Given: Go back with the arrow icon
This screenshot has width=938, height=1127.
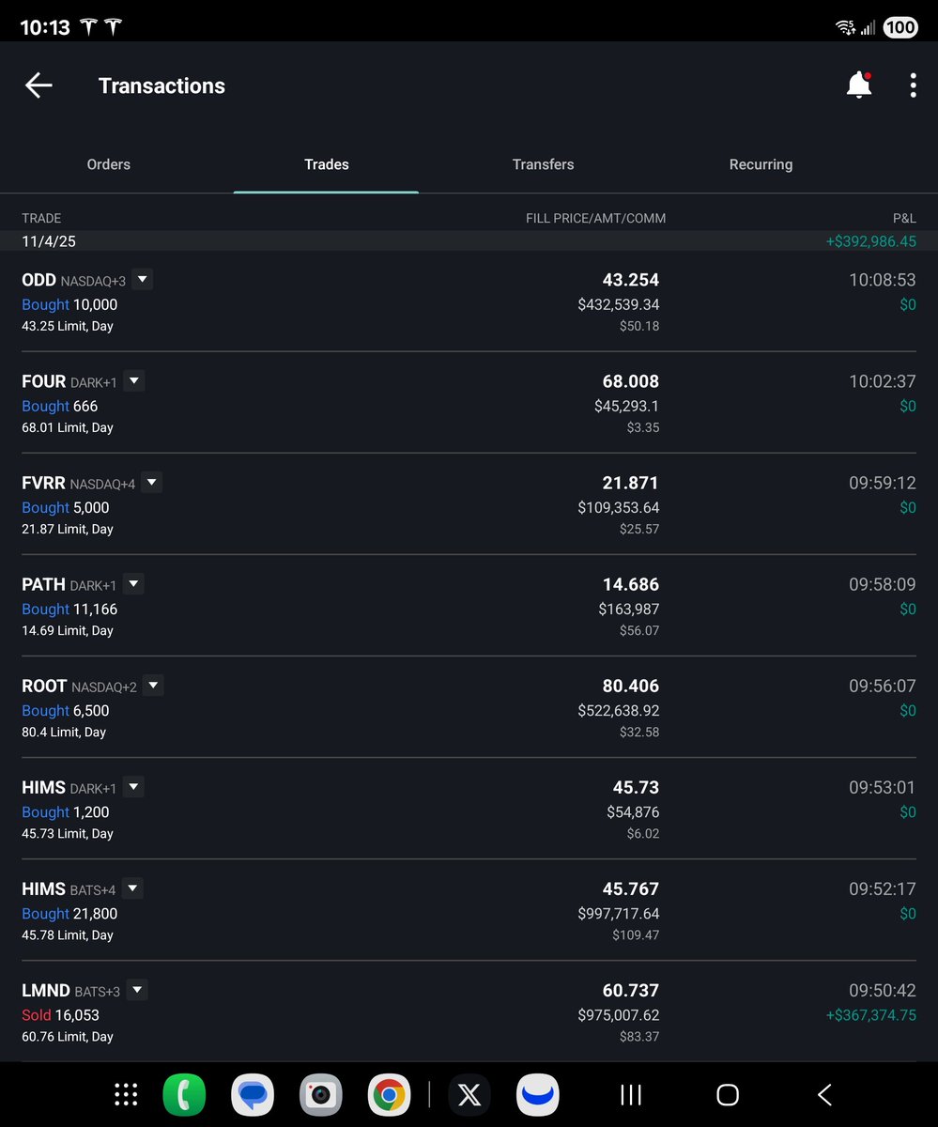Looking at the screenshot, I should pyautogui.click(x=38, y=85).
